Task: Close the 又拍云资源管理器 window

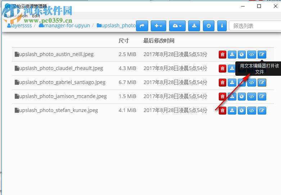Action: 276,6
